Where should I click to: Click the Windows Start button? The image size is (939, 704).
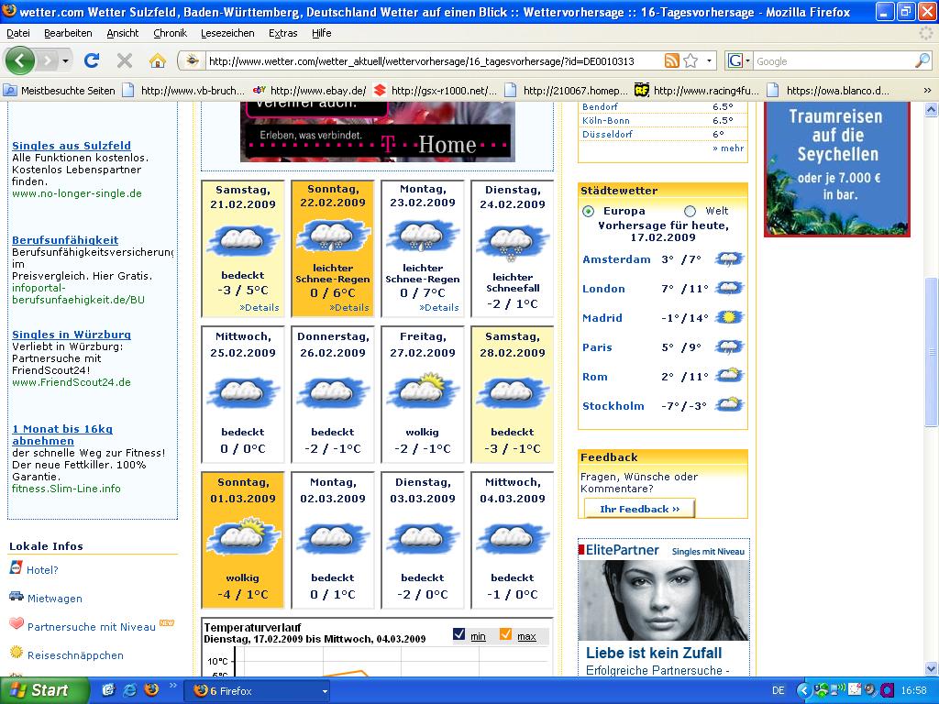43,690
